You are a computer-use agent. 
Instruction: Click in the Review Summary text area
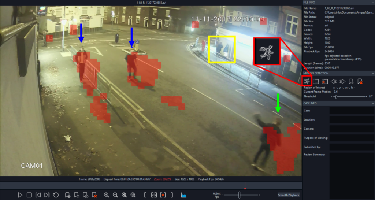[352, 175]
